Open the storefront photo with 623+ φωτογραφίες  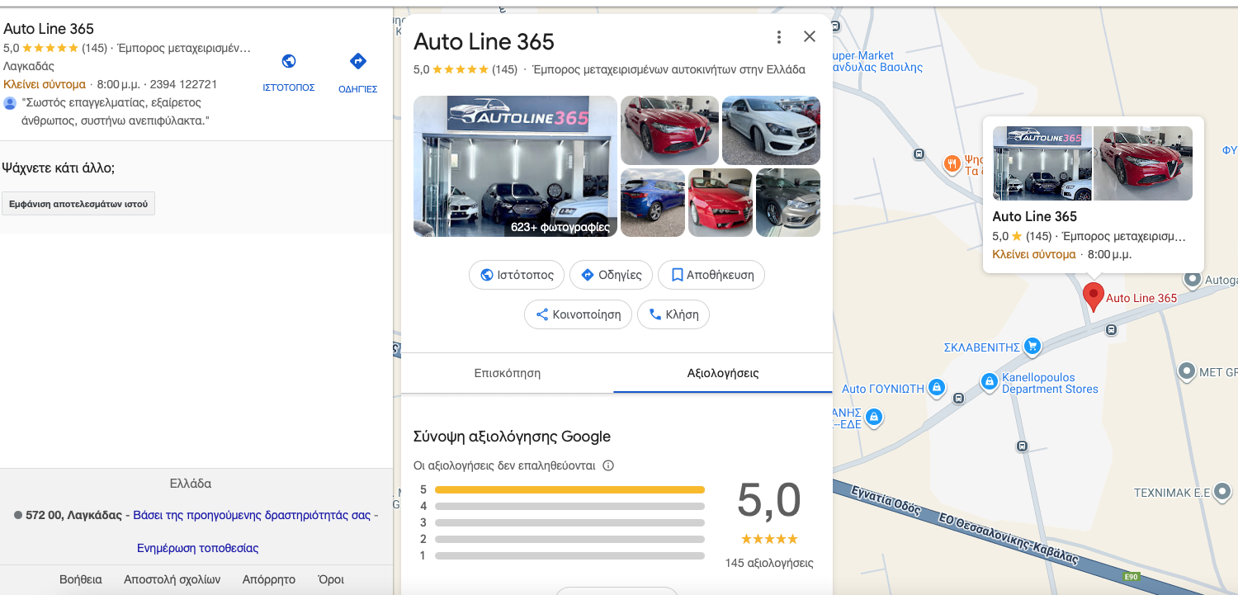[515, 167]
